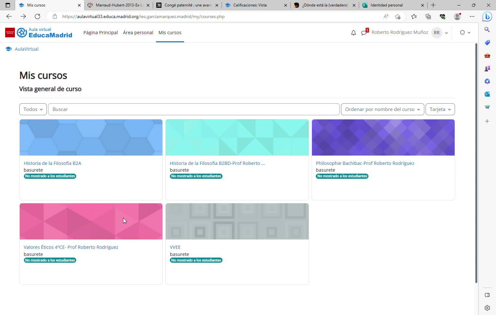
Task: Click the AulaVirtual graduation cap icon
Action: (8, 49)
